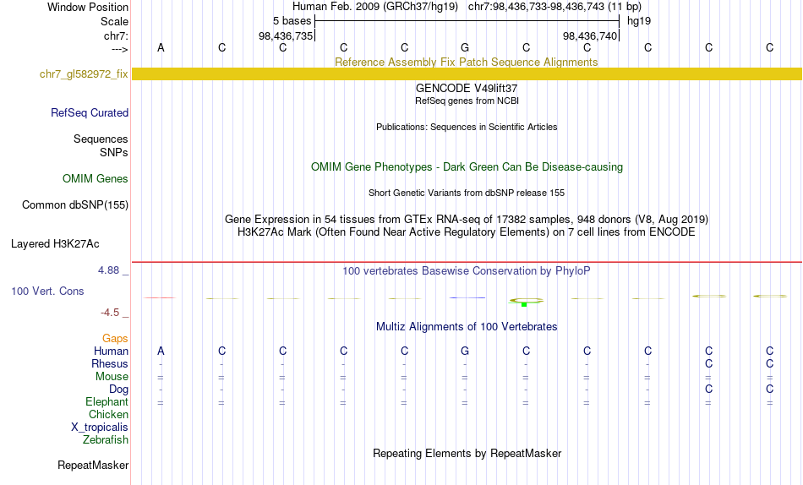Open OMIM Gene Phenotypes track title
The height and width of the screenshot is (485, 803).
467,167
